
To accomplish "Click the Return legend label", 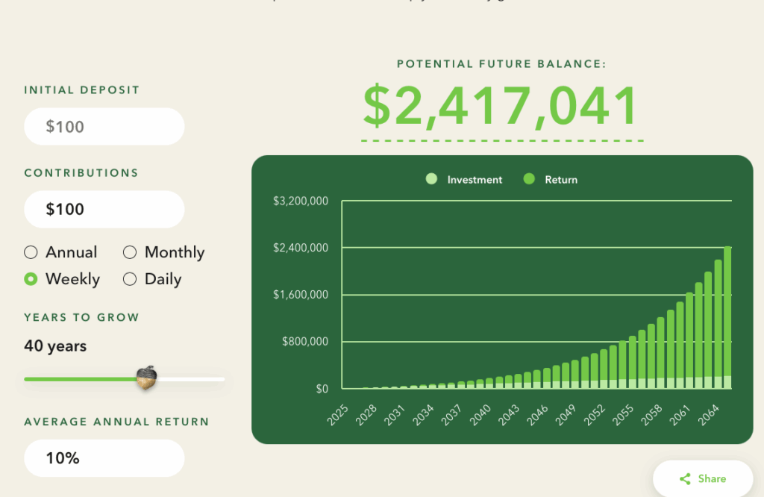I will click(x=561, y=180).
